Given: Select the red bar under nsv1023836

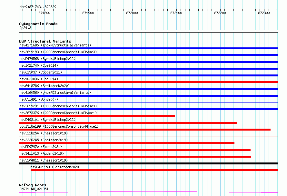Looking at the screenshot, I should pyautogui.click(x=148, y=82).
